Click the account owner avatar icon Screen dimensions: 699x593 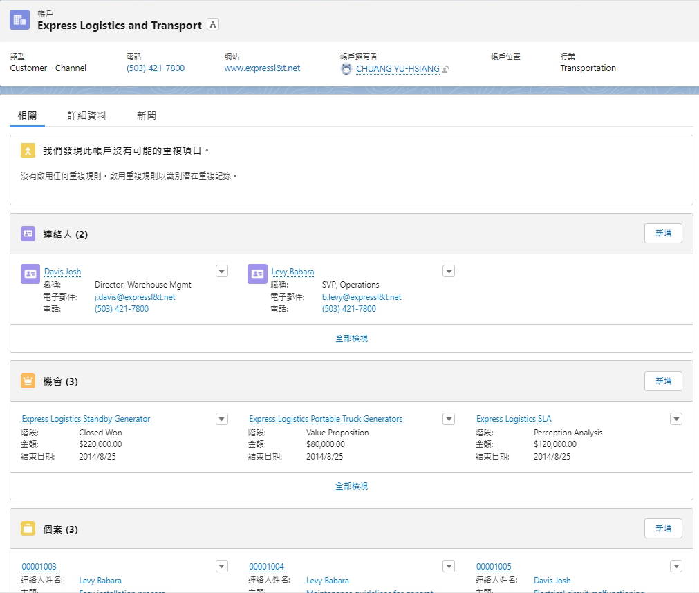point(346,69)
